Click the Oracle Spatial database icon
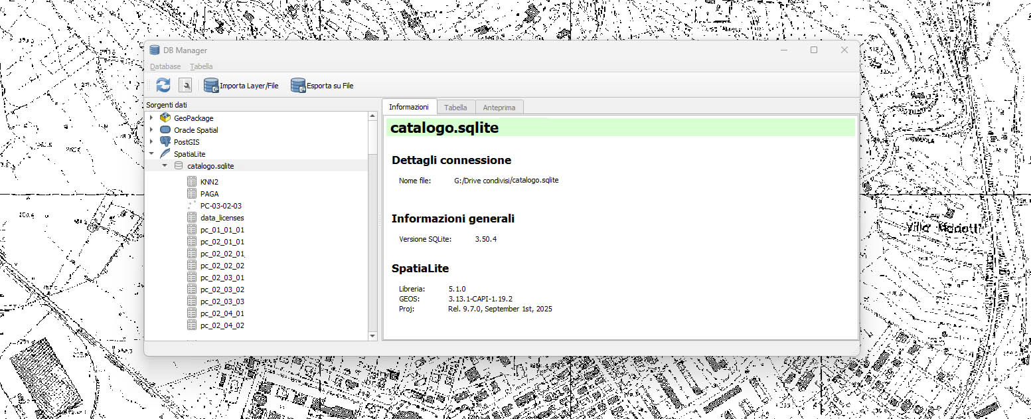 (165, 129)
